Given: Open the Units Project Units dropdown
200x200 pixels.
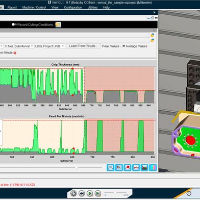Looking at the screenshot, I should coord(54,46).
